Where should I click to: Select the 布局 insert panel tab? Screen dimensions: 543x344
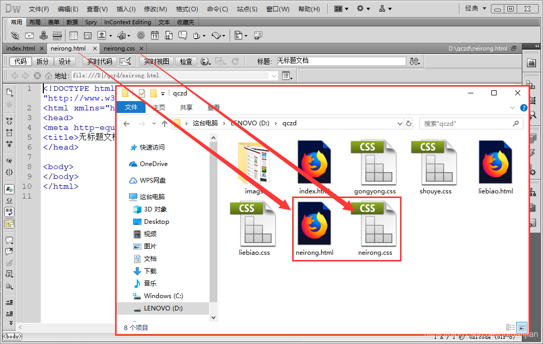(x=35, y=22)
